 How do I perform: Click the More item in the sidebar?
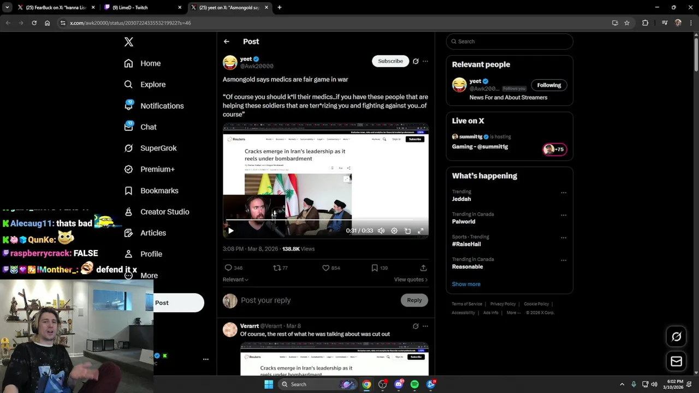tap(141, 276)
